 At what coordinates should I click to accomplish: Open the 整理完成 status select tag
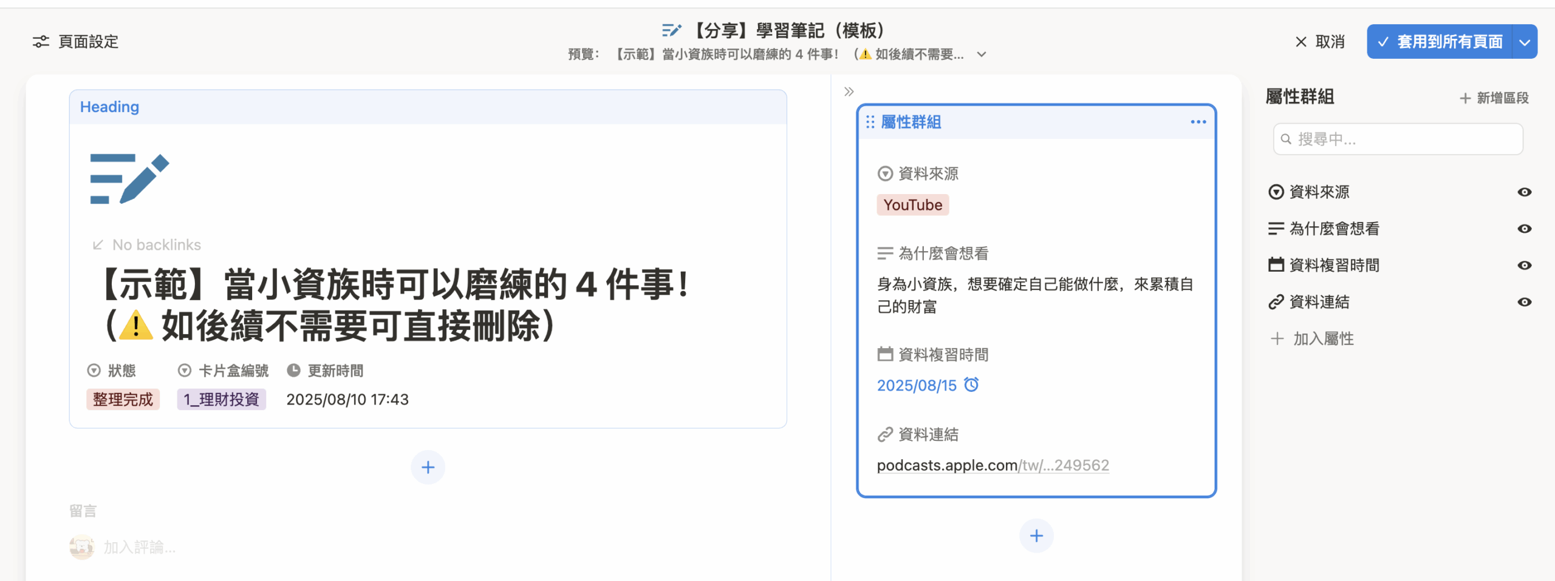pos(123,400)
